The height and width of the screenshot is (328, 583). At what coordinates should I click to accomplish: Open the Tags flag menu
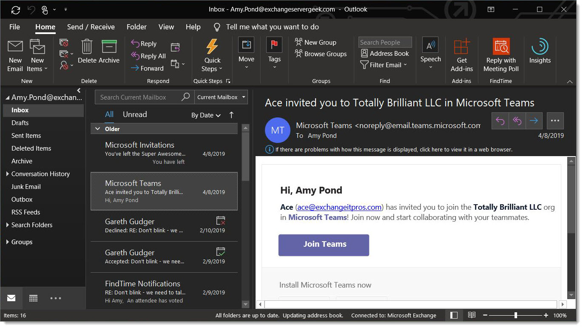point(274,54)
